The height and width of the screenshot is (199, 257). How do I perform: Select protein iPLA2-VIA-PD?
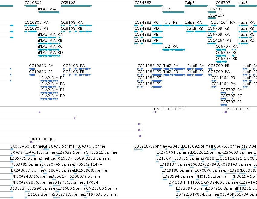click(53, 96)
